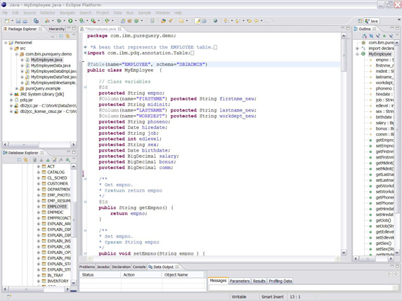
Task: Open the Parameters tab in Data Output
Action: pyautogui.click(x=240, y=281)
